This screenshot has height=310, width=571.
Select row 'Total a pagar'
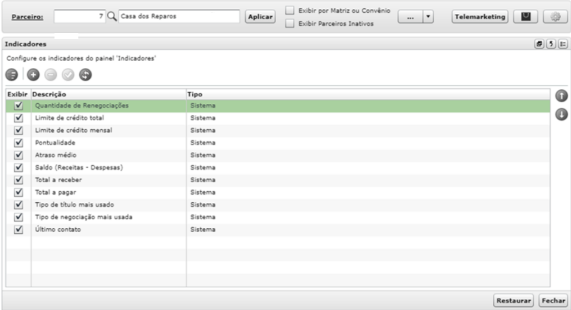click(x=278, y=192)
